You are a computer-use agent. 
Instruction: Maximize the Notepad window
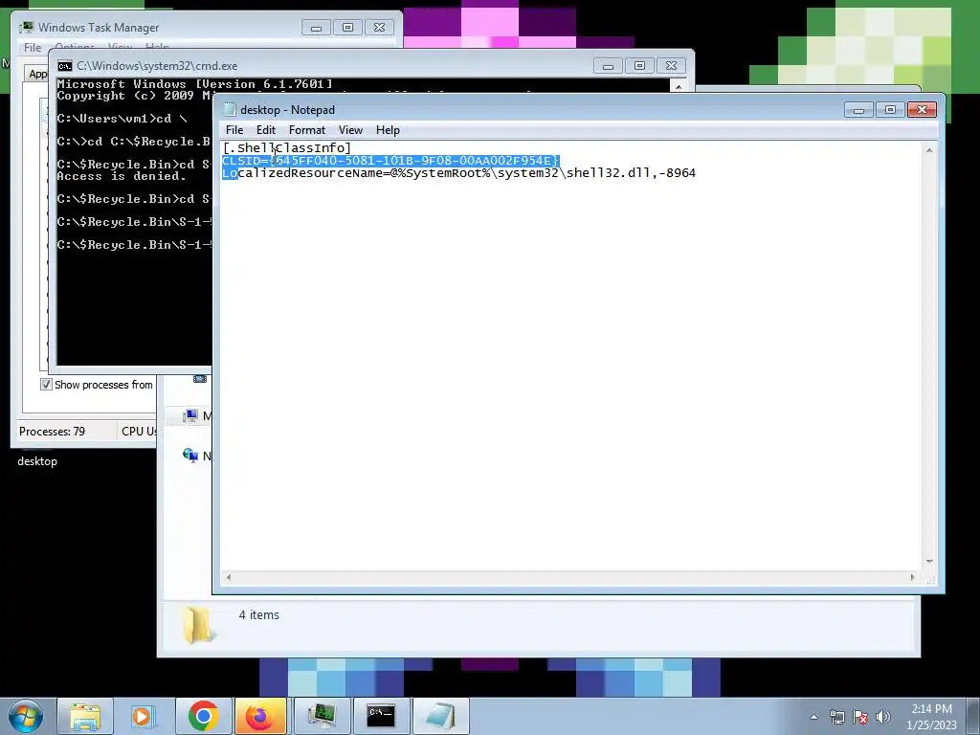[x=890, y=110]
